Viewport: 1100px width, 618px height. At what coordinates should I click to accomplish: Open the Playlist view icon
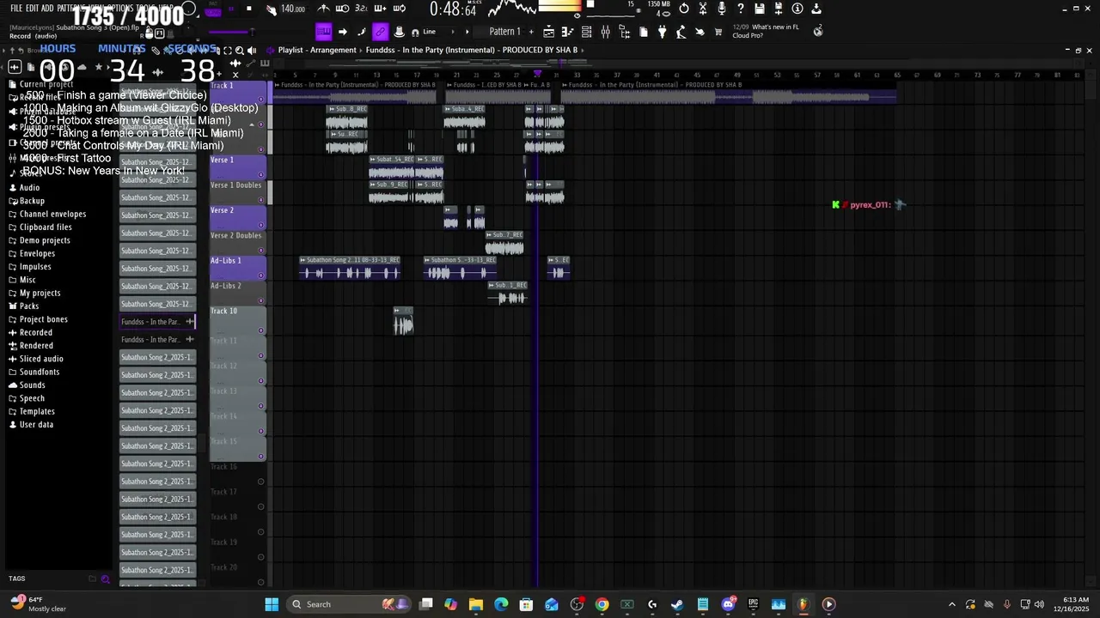(548, 32)
